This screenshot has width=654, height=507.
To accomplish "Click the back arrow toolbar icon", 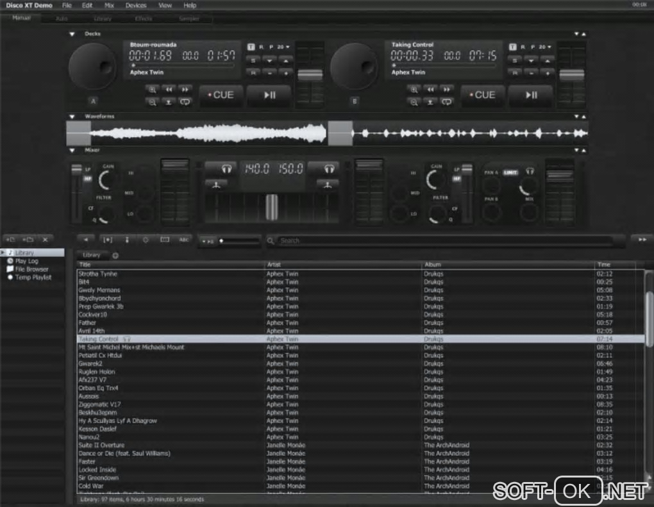I will click(86, 240).
